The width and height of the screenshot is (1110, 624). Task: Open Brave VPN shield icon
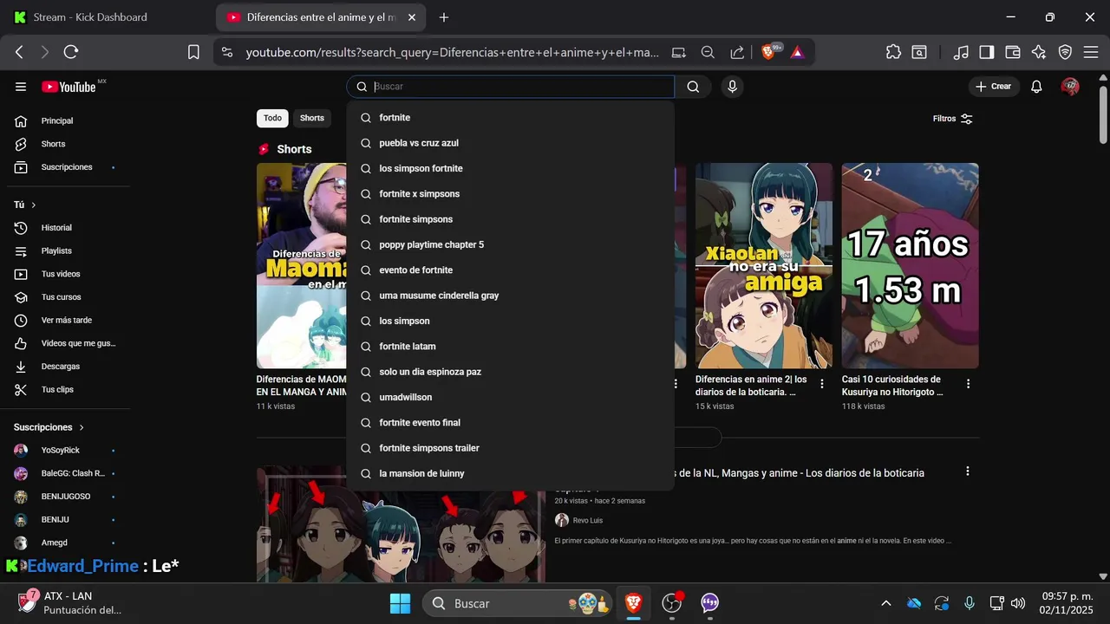(1065, 52)
